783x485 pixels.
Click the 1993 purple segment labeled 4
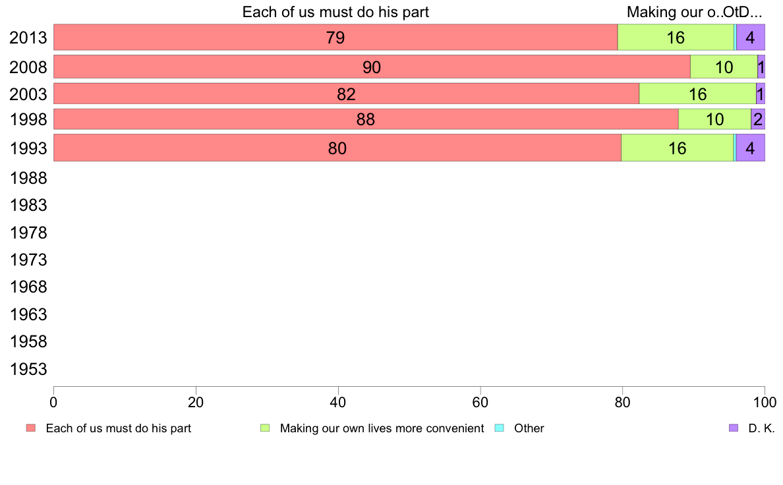pyautogui.click(x=750, y=148)
